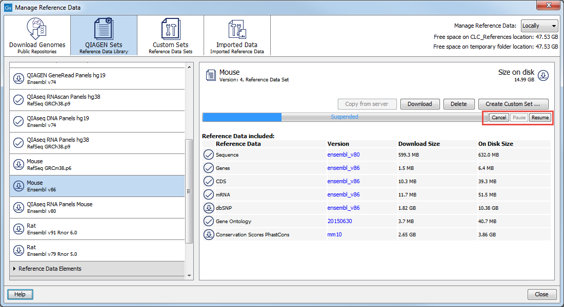
Task: Click the Size on disk download icon
Action: pos(543,75)
